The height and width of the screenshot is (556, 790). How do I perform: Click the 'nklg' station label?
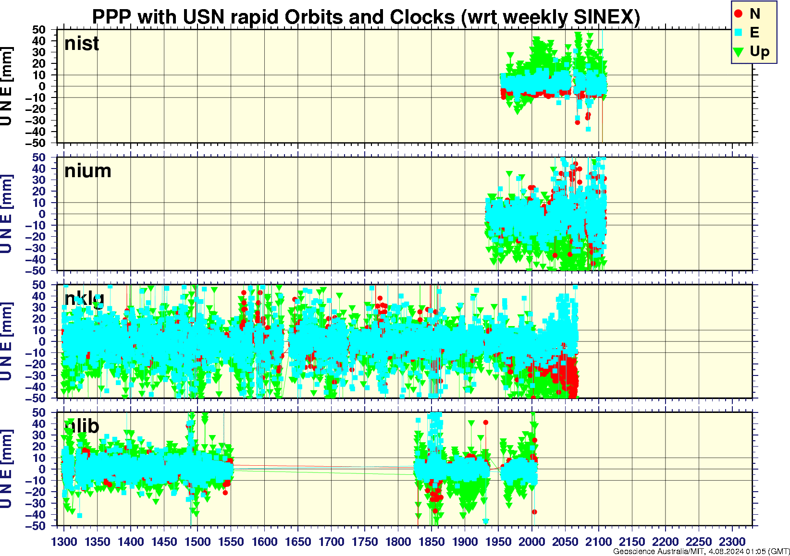coord(85,299)
